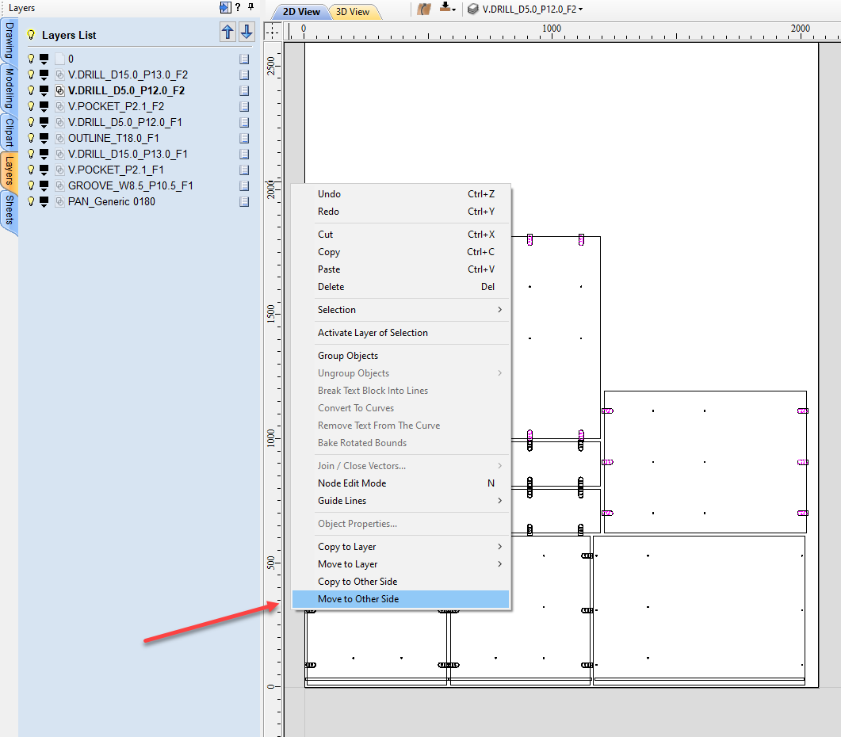Click the view origin corner icon by rulers
Image resolution: width=841 pixels, height=737 pixels.
pos(273,31)
